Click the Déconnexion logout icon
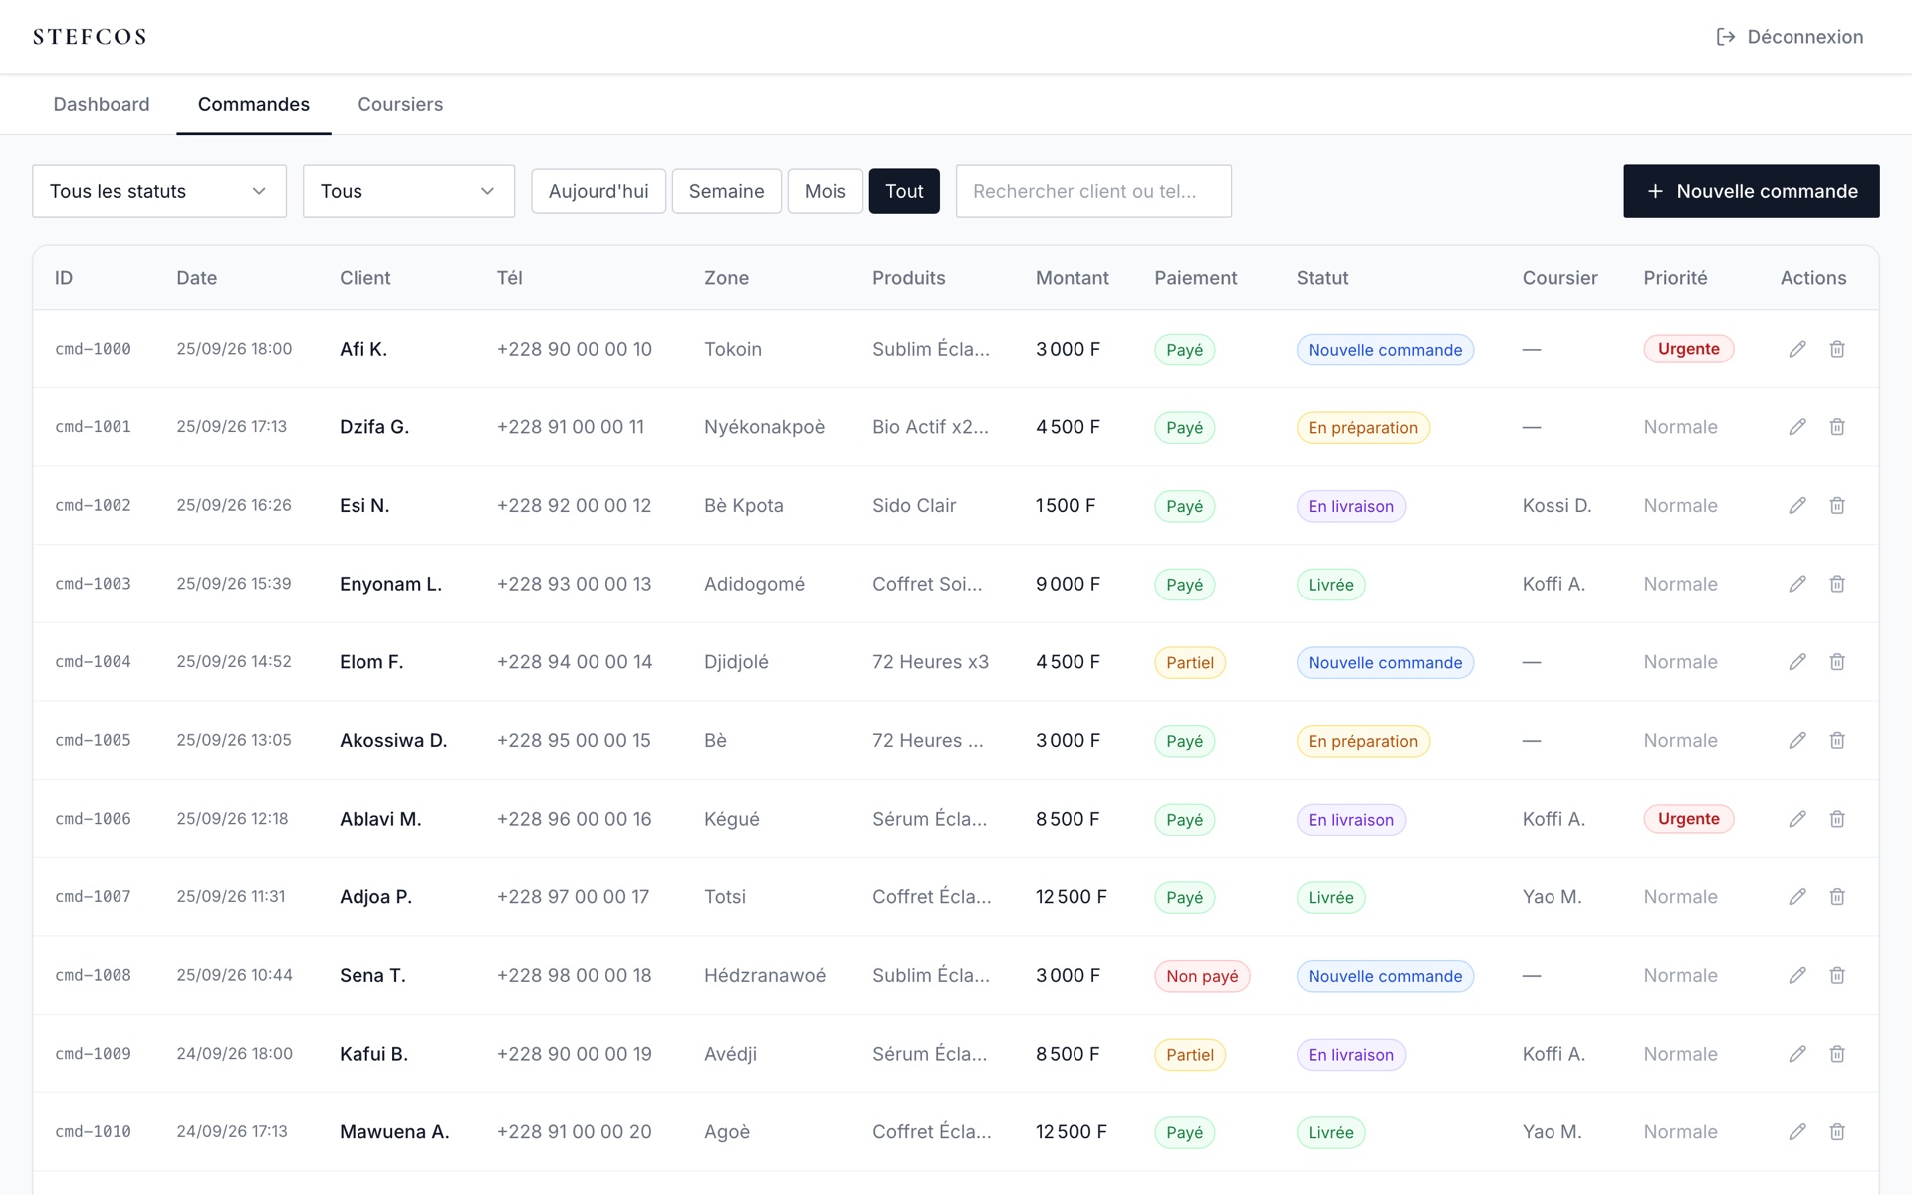 1726,37
